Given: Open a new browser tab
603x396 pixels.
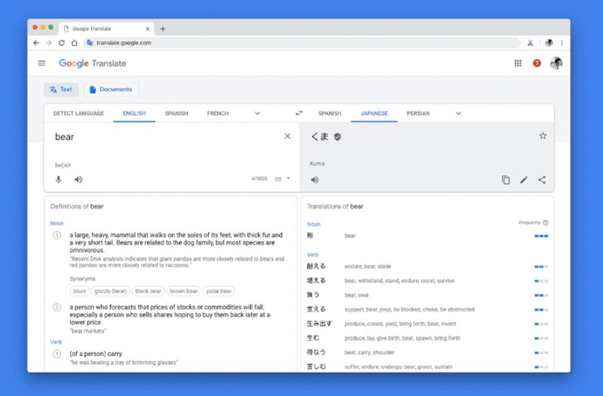Looking at the screenshot, I should pos(163,29).
